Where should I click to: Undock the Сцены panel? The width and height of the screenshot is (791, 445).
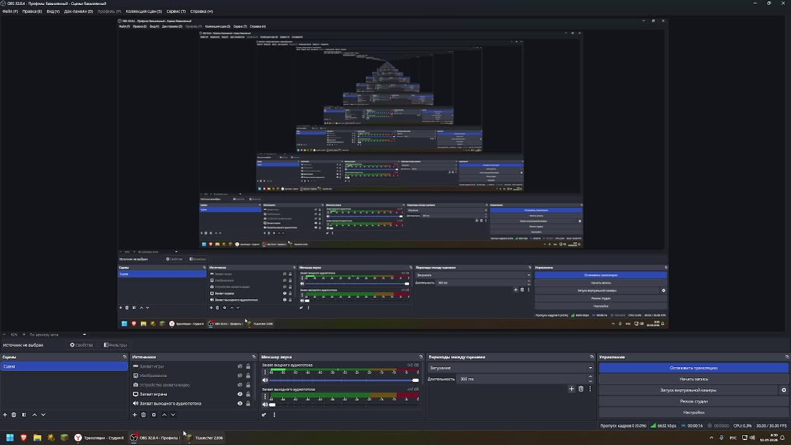(x=125, y=357)
